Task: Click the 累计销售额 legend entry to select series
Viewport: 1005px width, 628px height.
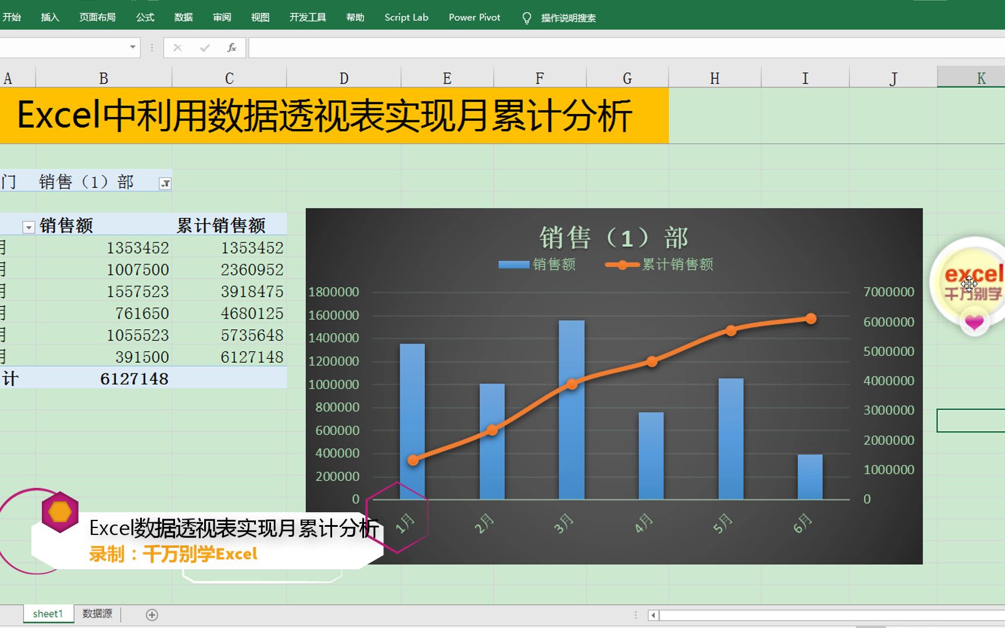Action: 678,265
